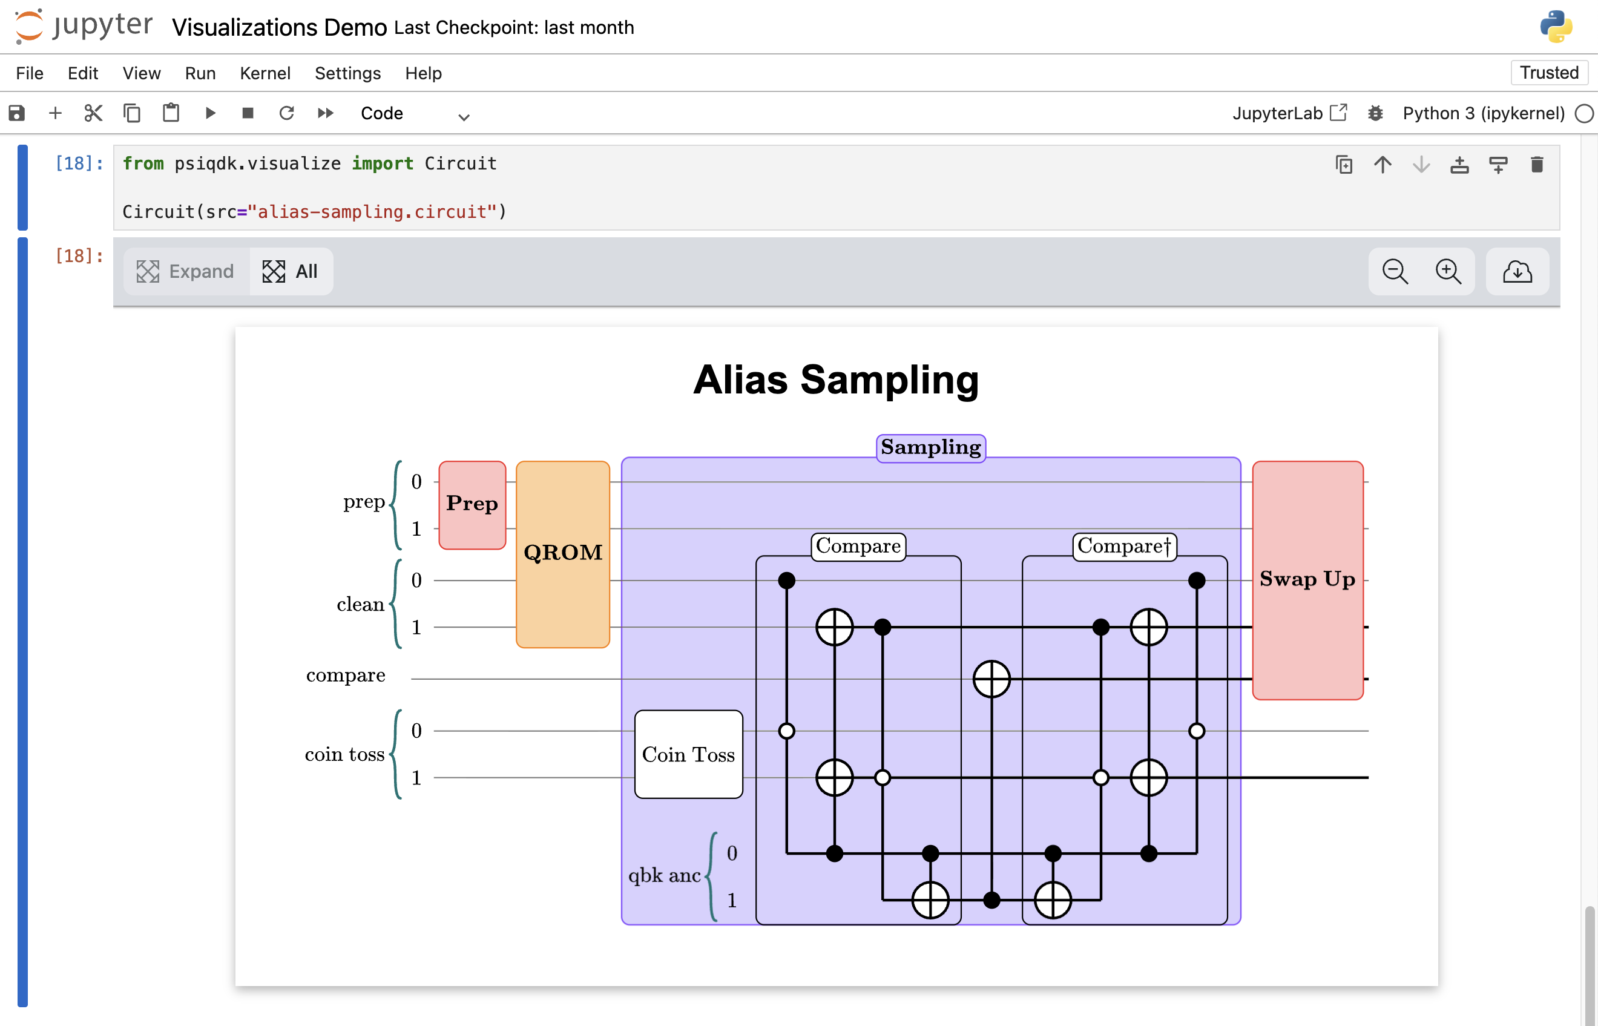Select the Prep gate block
Image resolution: width=1598 pixels, height=1026 pixels.
point(472,505)
